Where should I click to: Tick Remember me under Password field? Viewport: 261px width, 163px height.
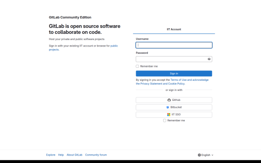pyautogui.click(x=137, y=67)
